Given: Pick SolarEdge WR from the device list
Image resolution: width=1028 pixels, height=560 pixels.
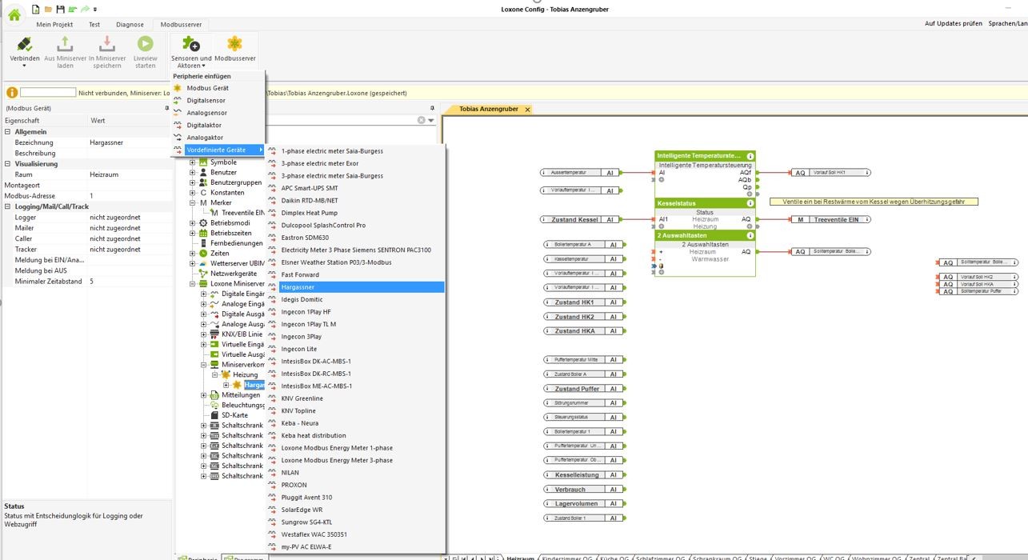Looking at the screenshot, I should tap(302, 510).
